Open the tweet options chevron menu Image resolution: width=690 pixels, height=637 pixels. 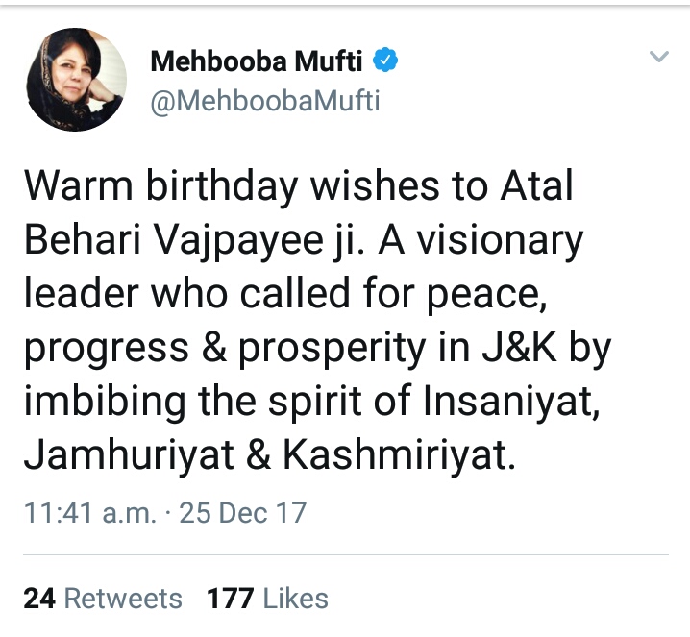coord(658,57)
